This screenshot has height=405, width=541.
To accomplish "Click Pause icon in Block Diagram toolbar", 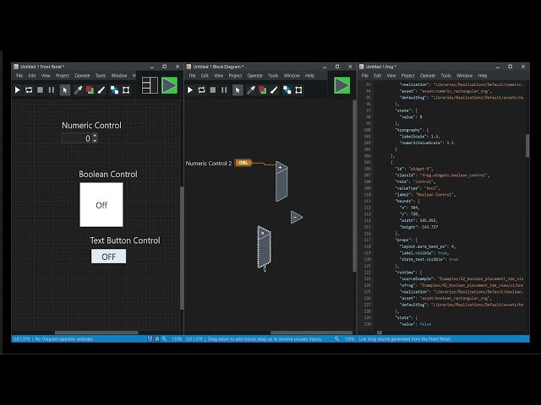I will (224, 90).
